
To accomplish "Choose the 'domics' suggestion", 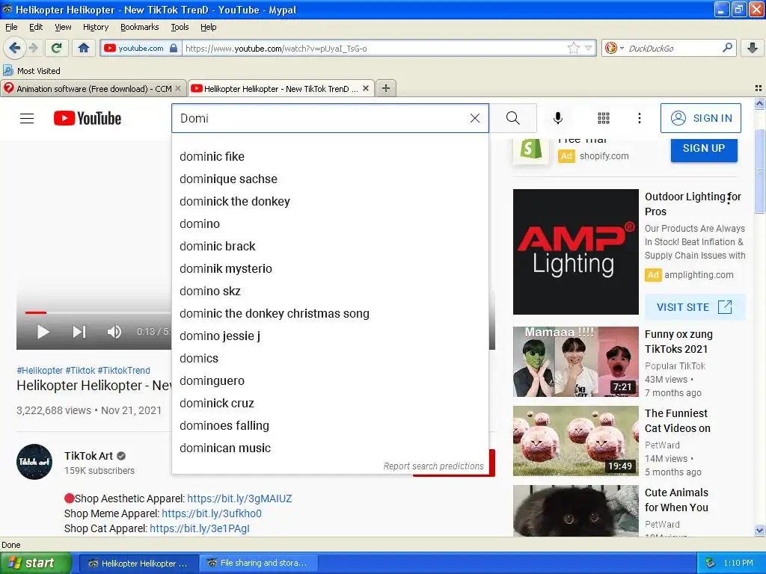I will (x=330, y=359).
